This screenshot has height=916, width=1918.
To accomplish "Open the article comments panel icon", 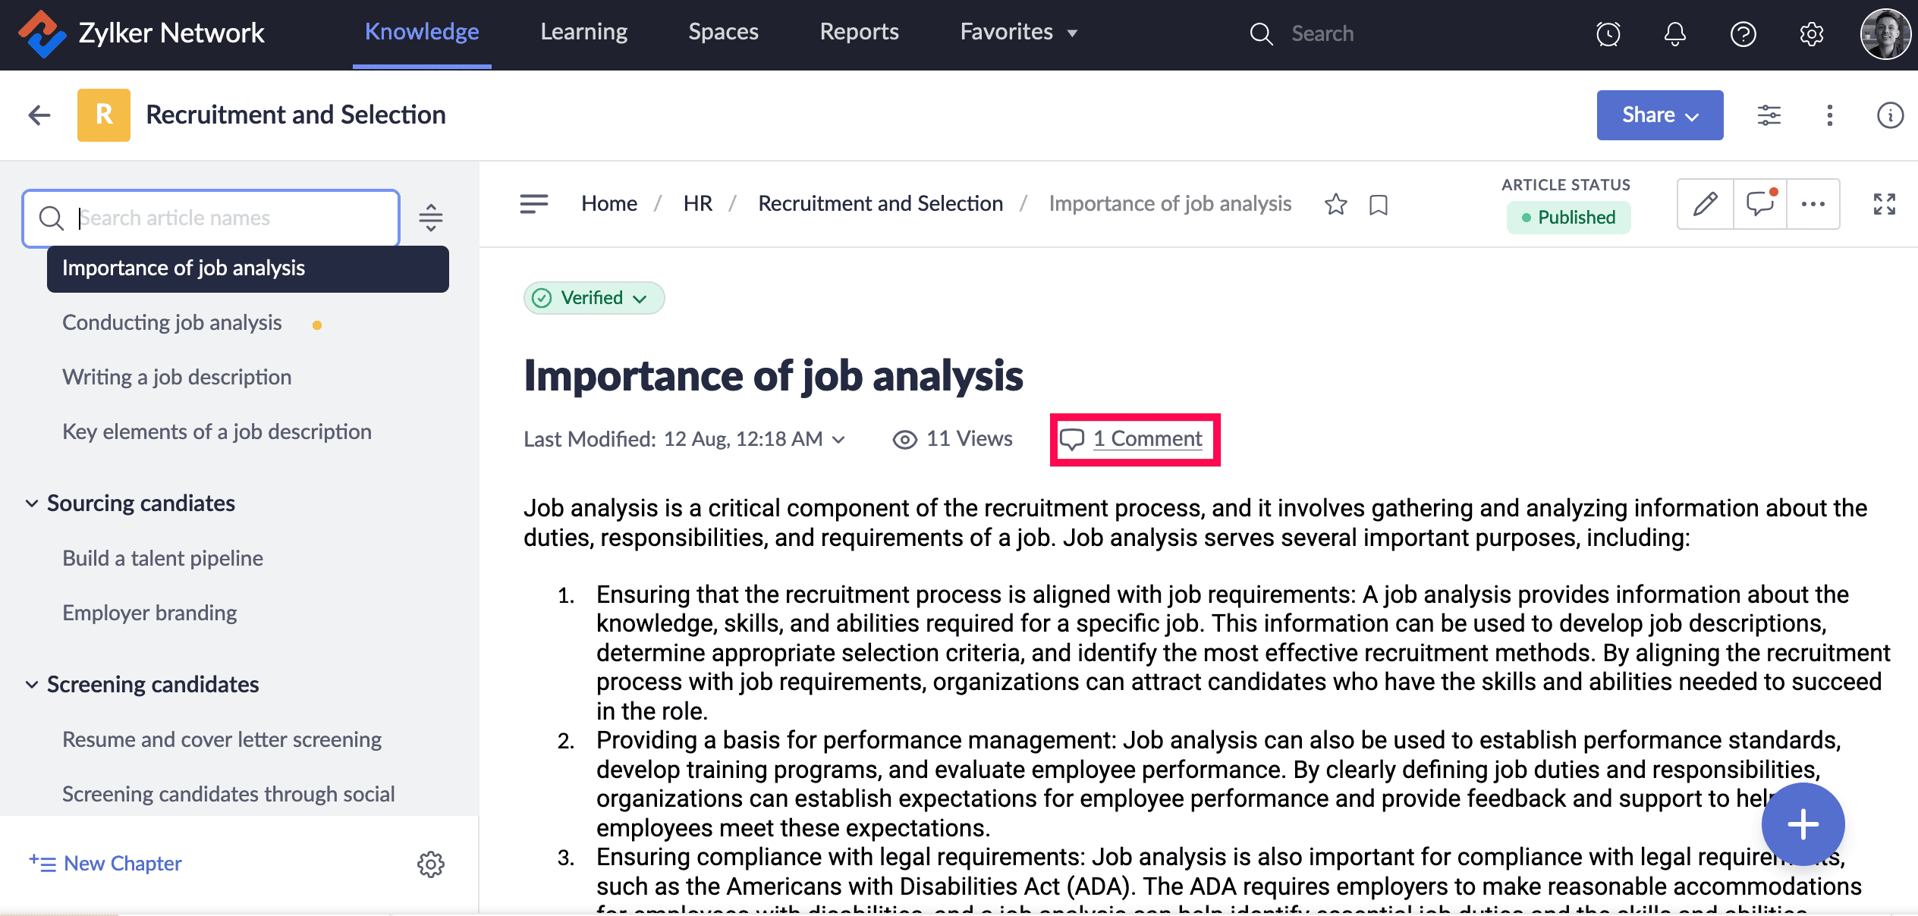I will coord(1759,204).
